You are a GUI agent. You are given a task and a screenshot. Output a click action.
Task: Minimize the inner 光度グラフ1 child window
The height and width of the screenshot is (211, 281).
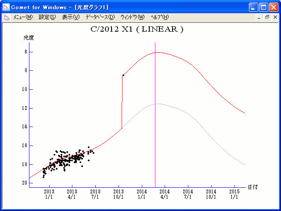[259, 18]
